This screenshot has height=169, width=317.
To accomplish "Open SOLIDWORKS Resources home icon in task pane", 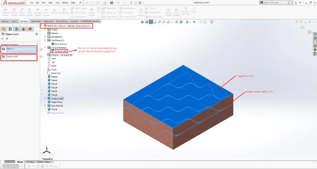I will 315,34.
